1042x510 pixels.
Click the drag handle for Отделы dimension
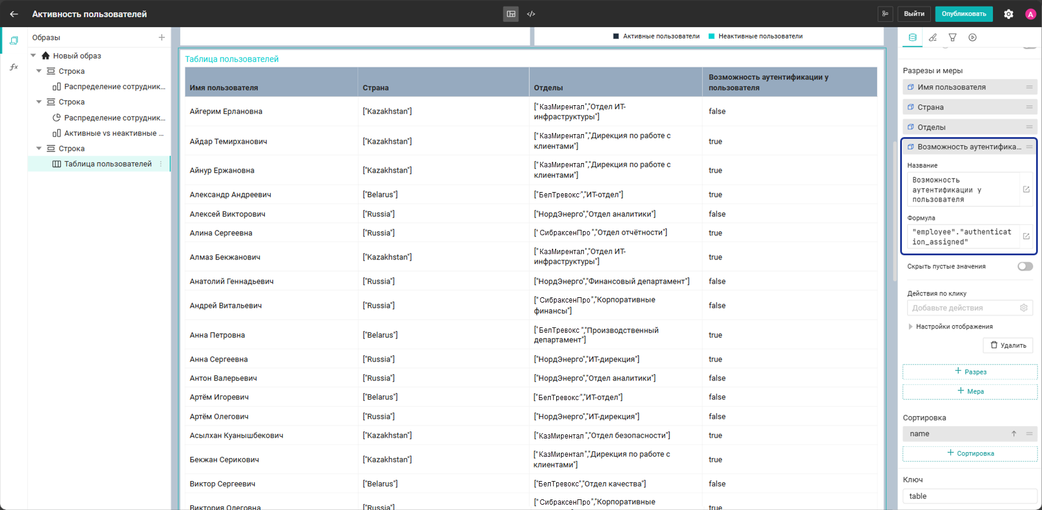click(x=1029, y=127)
